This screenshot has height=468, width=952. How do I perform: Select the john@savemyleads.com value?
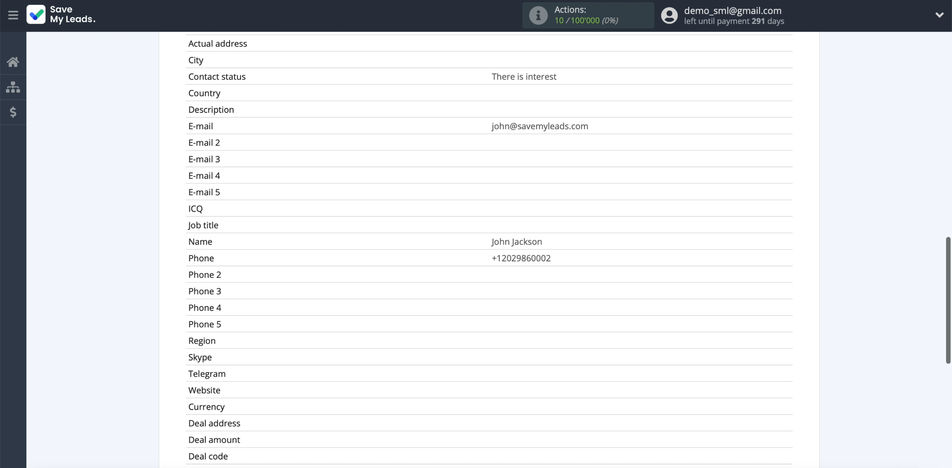(539, 126)
